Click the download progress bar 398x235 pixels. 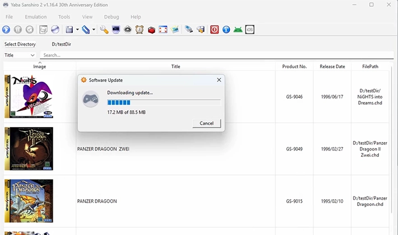(x=164, y=102)
